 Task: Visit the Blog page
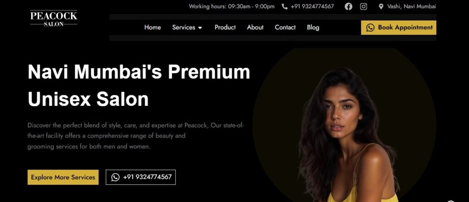(313, 27)
